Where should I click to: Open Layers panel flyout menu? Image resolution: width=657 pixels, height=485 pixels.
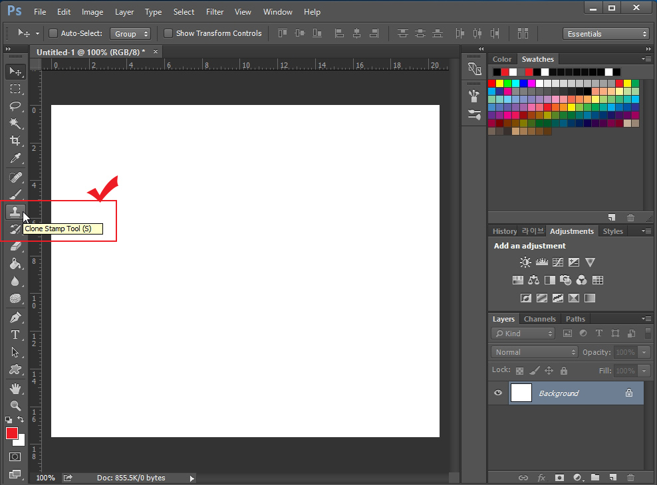pyautogui.click(x=646, y=319)
